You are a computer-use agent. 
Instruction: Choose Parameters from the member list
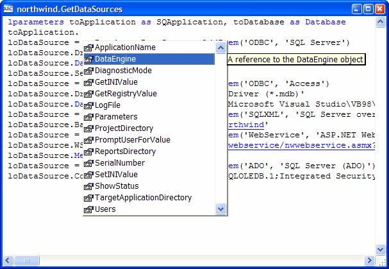115,117
